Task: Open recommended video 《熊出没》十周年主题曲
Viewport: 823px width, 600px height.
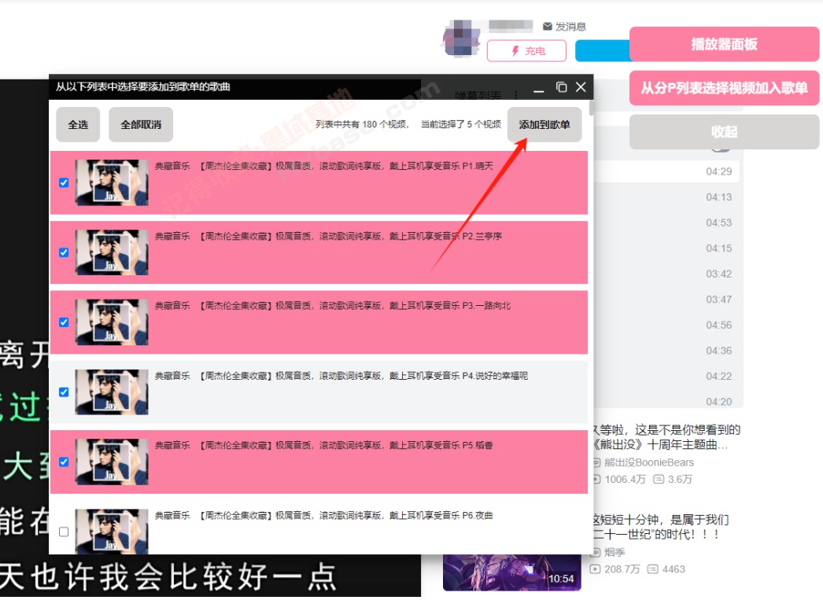Action: [x=666, y=437]
